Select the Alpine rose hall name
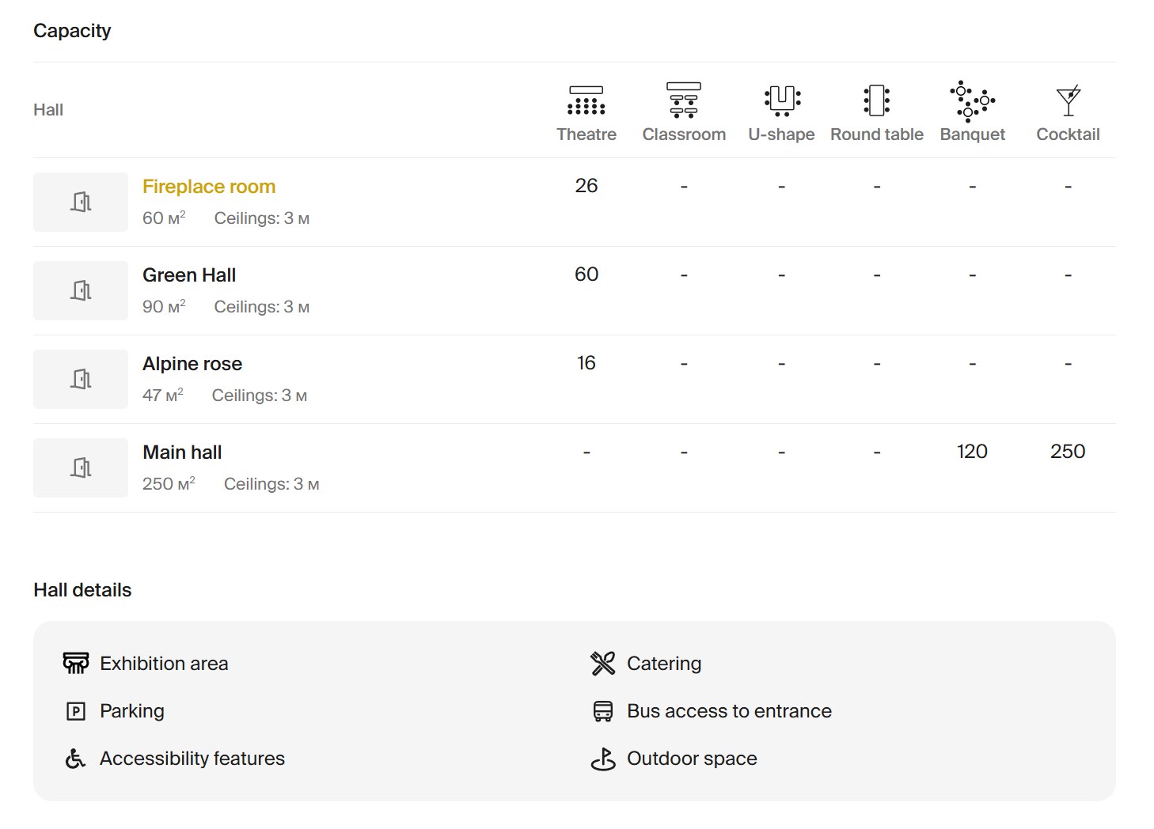The image size is (1154, 829). (192, 364)
